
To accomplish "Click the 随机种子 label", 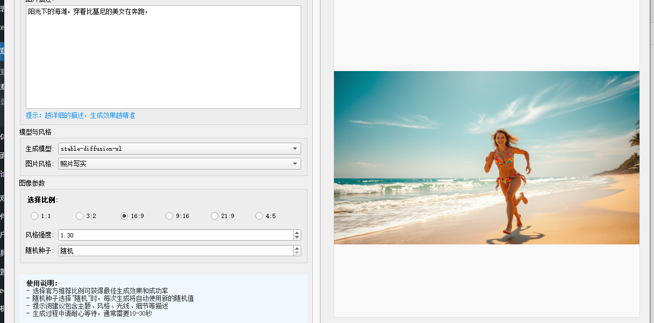I will pyautogui.click(x=40, y=251).
